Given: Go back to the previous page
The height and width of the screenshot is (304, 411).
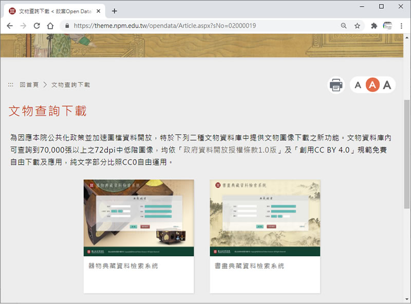Looking at the screenshot, I should (x=10, y=26).
